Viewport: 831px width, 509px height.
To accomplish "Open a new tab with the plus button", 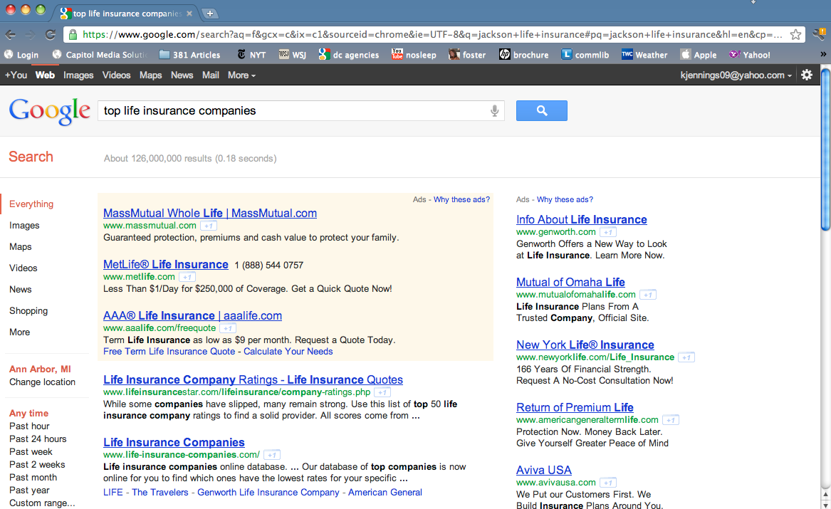I will coord(210,14).
